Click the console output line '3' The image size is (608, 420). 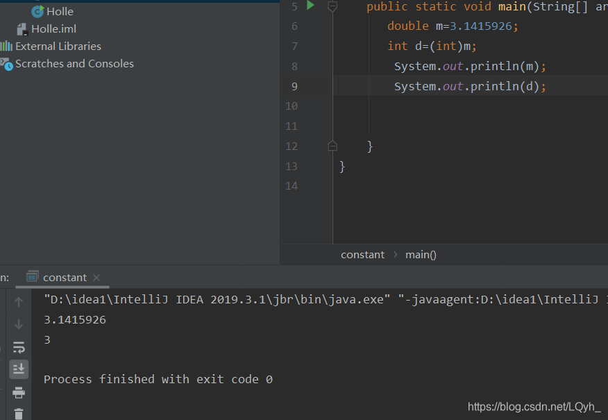(47, 340)
